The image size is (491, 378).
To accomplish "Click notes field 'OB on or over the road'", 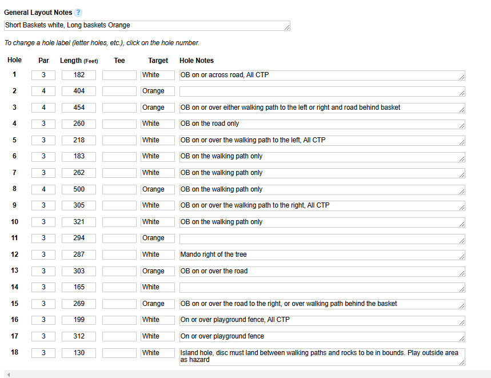I will click(x=322, y=272).
